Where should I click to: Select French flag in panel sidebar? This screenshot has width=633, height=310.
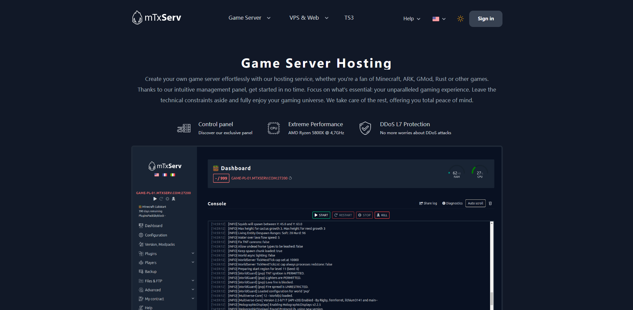165,175
